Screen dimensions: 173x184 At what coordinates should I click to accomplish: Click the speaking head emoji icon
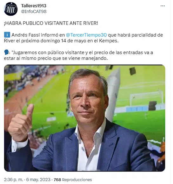click(7, 52)
